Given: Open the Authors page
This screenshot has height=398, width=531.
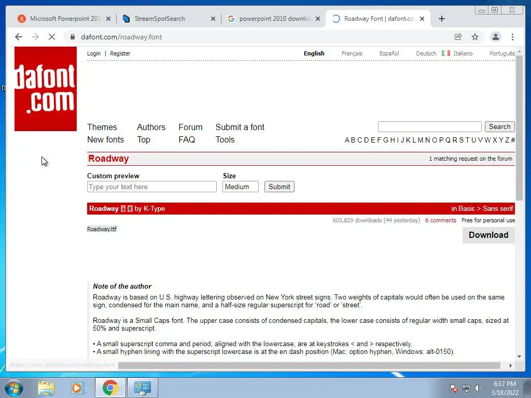Looking at the screenshot, I should pyautogui.click(x=151, y=127).
